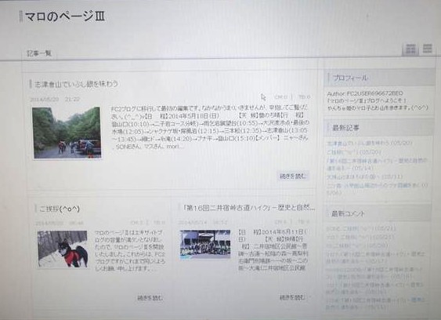Open the black Shiba dog thumbnail
This screenshot has height=320, width=441.
[63, 249]
